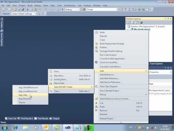174x131 pixels.
Task: Click Run Code Analysis
Action: tap(121, 55)
